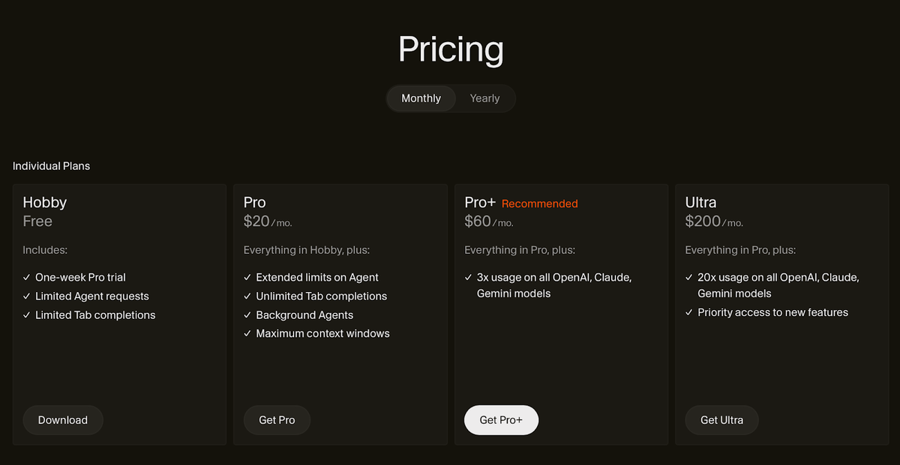Image resolution: width=900 pixels, height=465 pixels.
Task: Click checkmark beside Priority access feature
Action: 689,312
